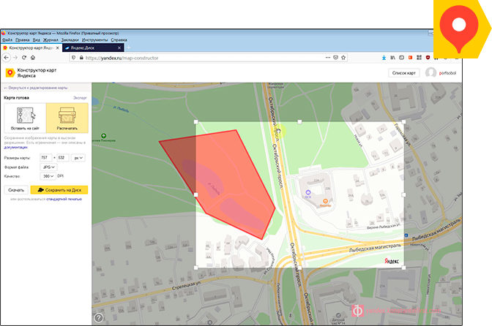Click the Яндекс logo on the map
The width and height of the screenshot is (492, 326).
coord(392,261)
